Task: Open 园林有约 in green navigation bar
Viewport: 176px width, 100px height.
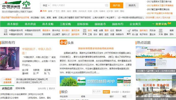Action: click(118, 24)
